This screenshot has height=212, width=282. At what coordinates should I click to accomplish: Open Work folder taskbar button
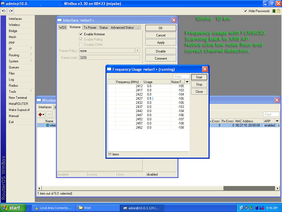pyautogui.click(x=98, y=208)
